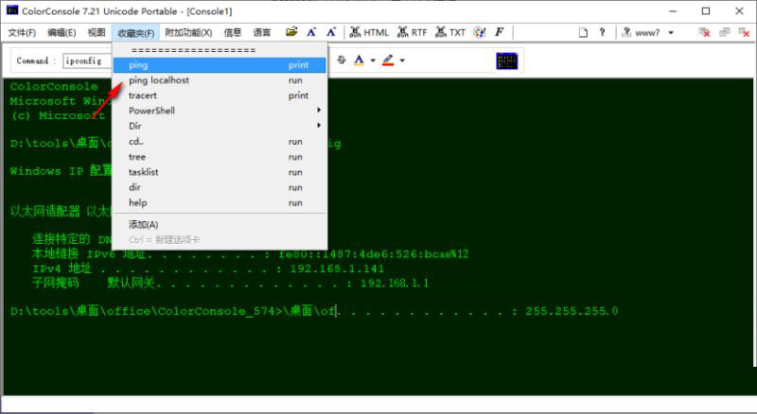Click the strikethrough format icon
757x414 pixels.
pos(342,60)
